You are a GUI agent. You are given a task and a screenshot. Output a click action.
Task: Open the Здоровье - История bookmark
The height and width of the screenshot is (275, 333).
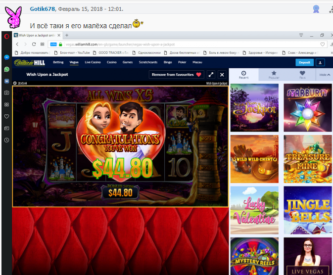(260, 52)
